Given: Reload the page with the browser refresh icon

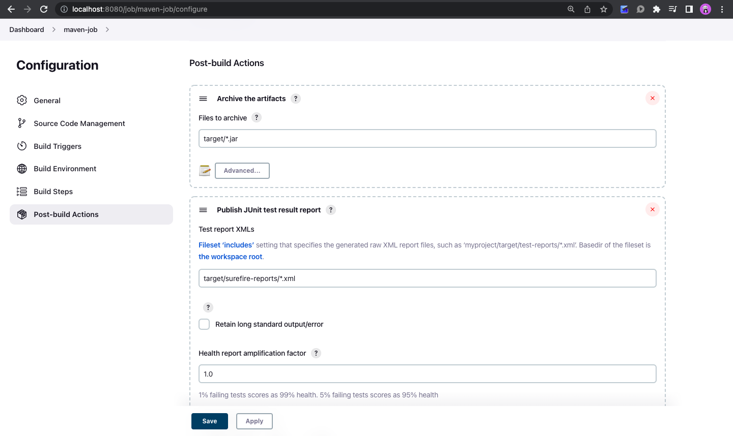Looking at the screenshot, I should click(44, 9).
